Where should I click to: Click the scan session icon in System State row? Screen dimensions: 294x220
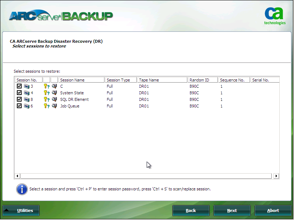coord(54,92)
